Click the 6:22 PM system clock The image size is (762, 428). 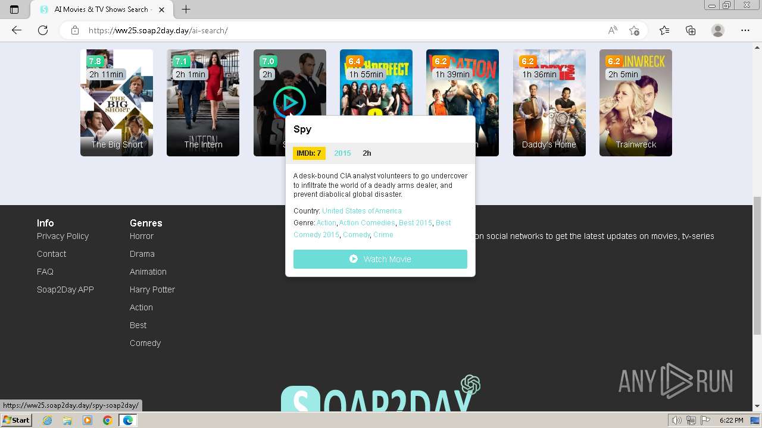tap(731, 420)
